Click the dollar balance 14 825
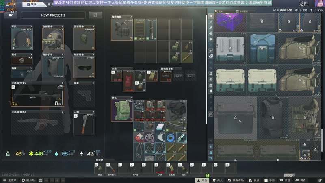This screenshot has height=183, width=325. tap(316, 10)
